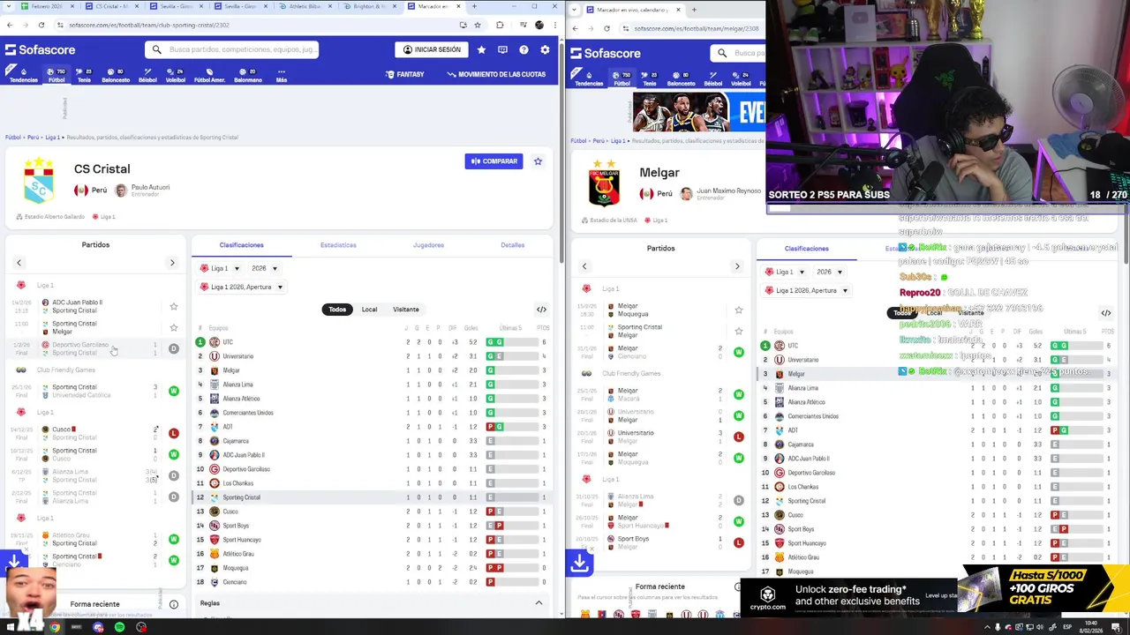
Task: Open the Liga 1 2026, Apertura dropdown in left window
Action: pyautogui.click(x=241, y=287)
